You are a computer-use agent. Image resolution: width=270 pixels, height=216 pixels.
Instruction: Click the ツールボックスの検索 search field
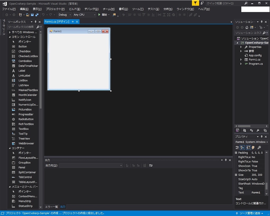(x=22, y=27)
